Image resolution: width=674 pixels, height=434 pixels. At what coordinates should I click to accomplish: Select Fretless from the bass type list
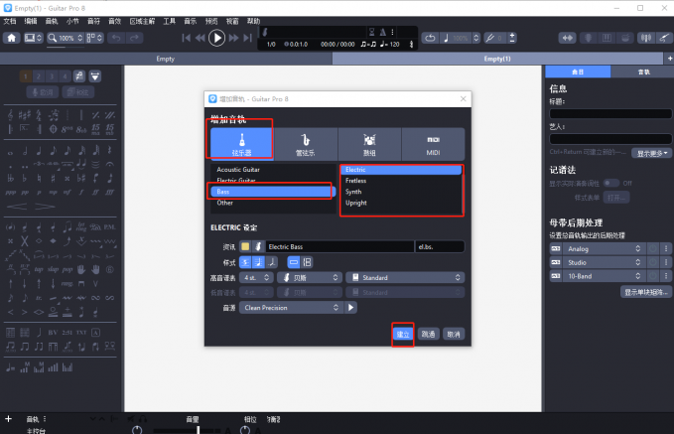coord(355,181)
